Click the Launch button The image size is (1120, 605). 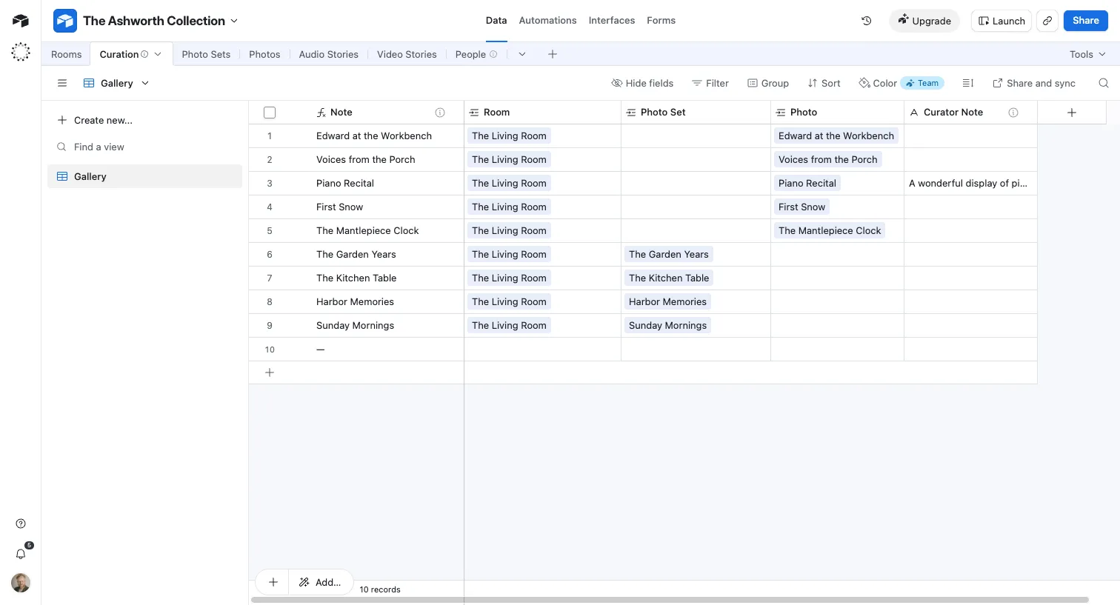click(x=1001, y=21)
